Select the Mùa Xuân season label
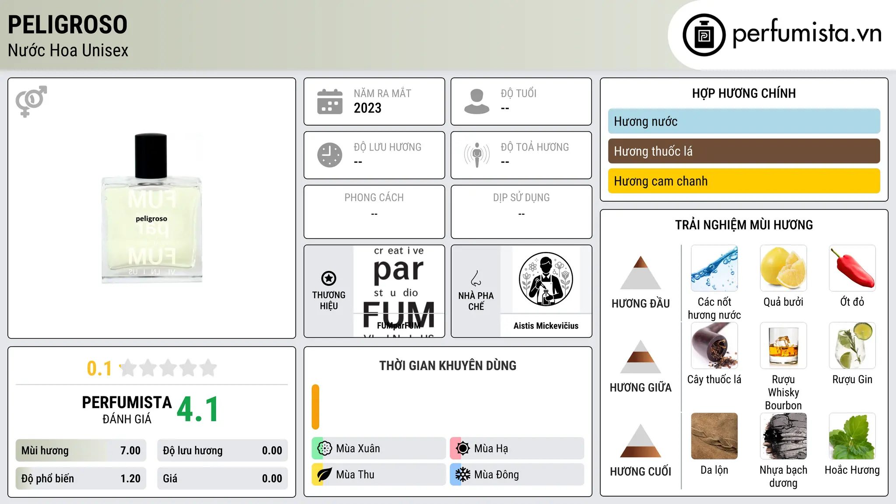Image resolution: width=896 pixels, height=504 pixels. point(358,448)
